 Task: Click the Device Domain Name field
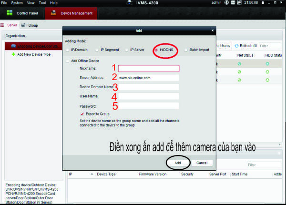point(149,87)
